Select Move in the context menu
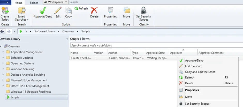 coord(208,97)
